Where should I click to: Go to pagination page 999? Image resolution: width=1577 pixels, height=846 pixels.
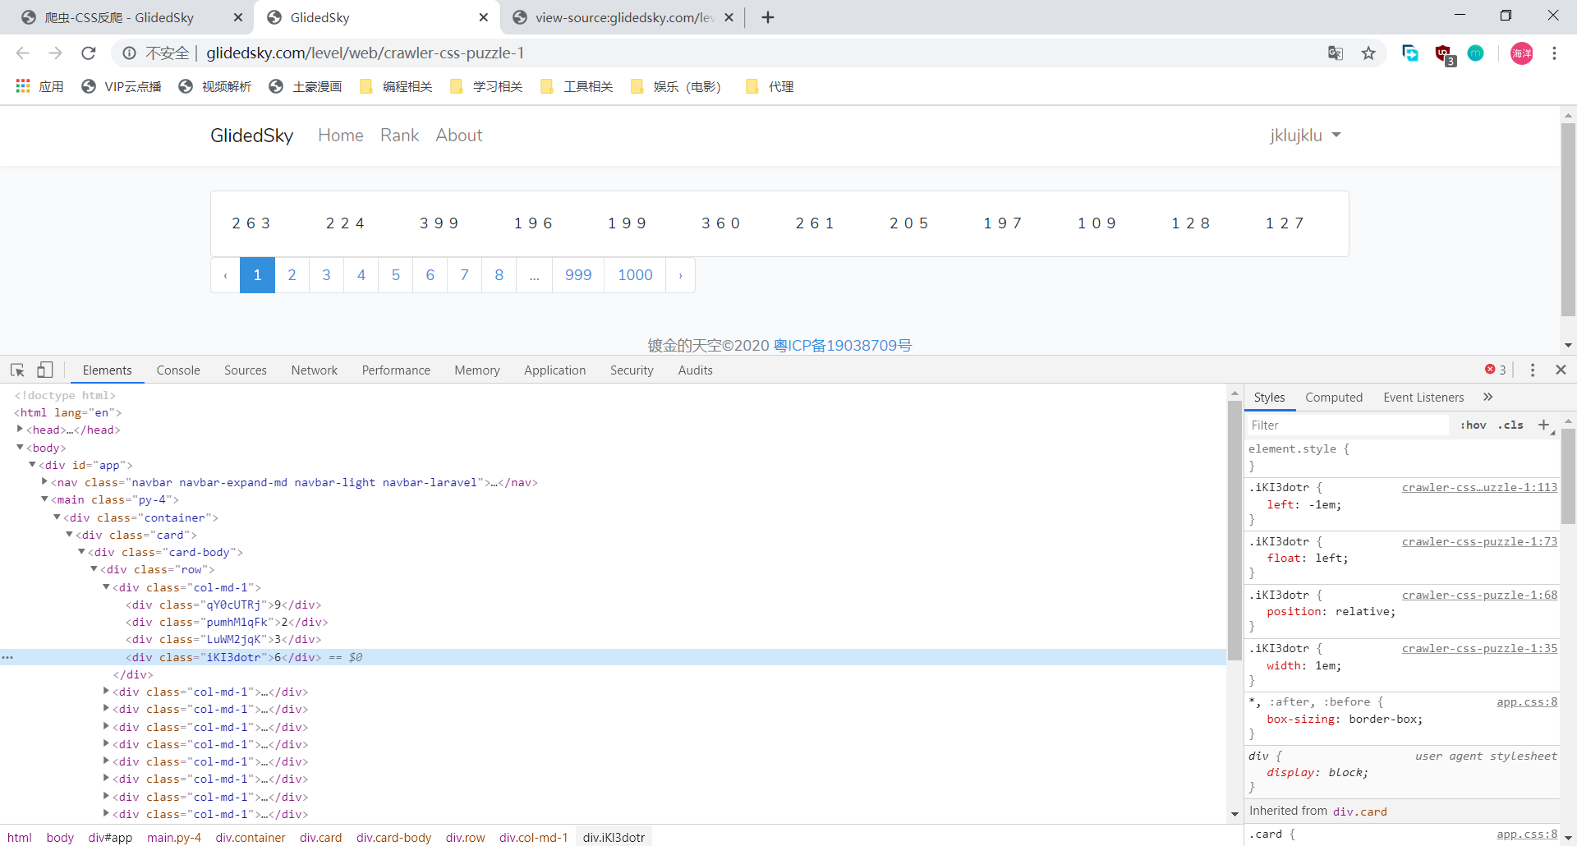click(x=578, y=275)
